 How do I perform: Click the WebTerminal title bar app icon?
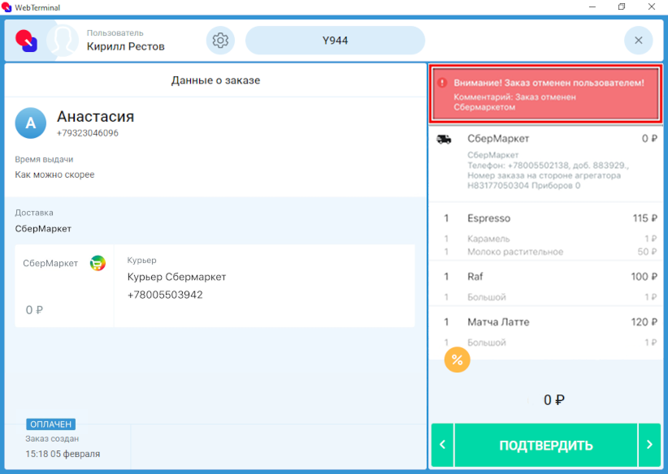[7, 7]
